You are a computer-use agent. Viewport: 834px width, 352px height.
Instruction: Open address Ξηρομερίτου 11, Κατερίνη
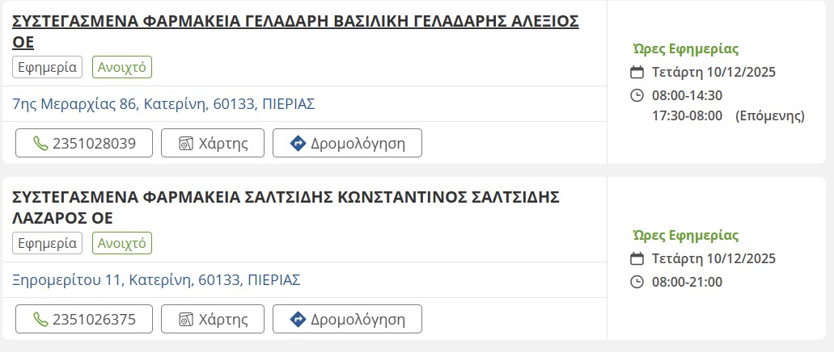[157, 280]
